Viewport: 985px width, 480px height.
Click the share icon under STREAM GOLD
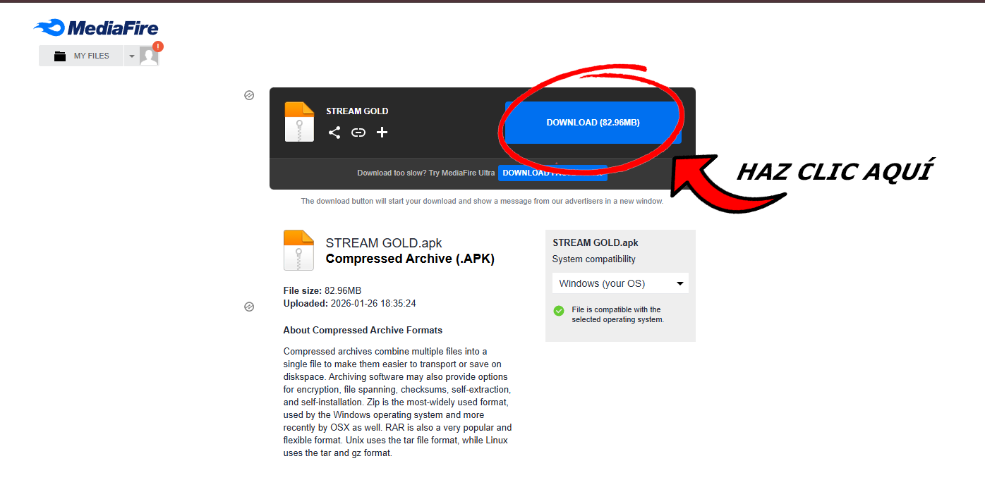(334, 133)
